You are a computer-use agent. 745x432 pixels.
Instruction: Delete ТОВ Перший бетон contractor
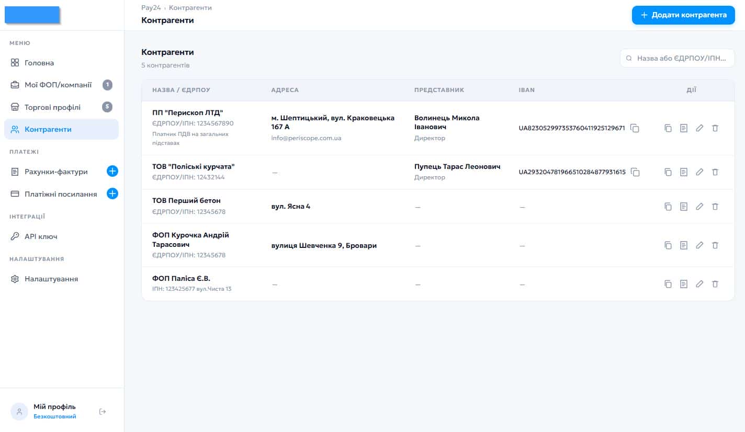point(715,207)
